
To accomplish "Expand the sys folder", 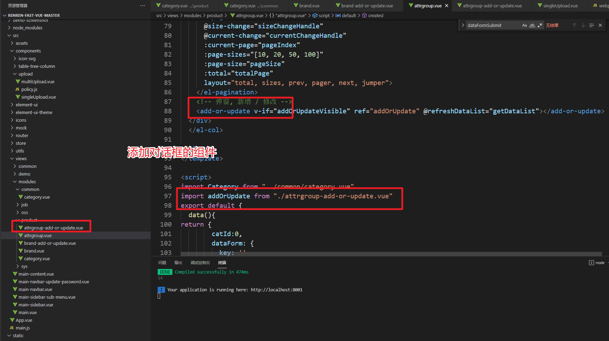I will (x=24, y=267).
